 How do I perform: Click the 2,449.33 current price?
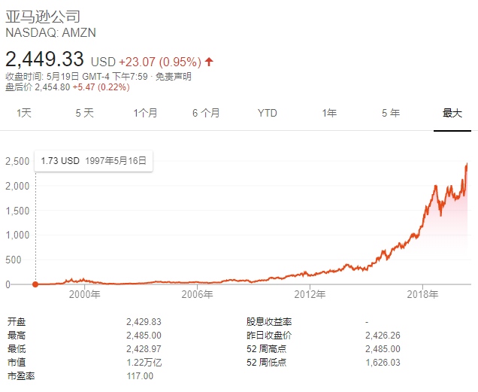[45, 59]
